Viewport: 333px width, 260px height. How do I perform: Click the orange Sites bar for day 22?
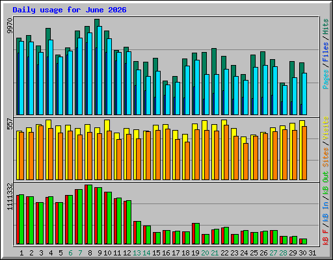226,152
